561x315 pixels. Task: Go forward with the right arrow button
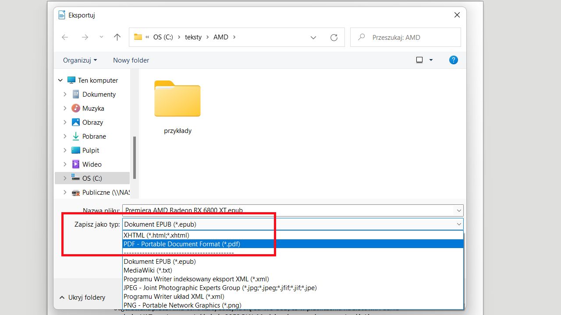85,37
